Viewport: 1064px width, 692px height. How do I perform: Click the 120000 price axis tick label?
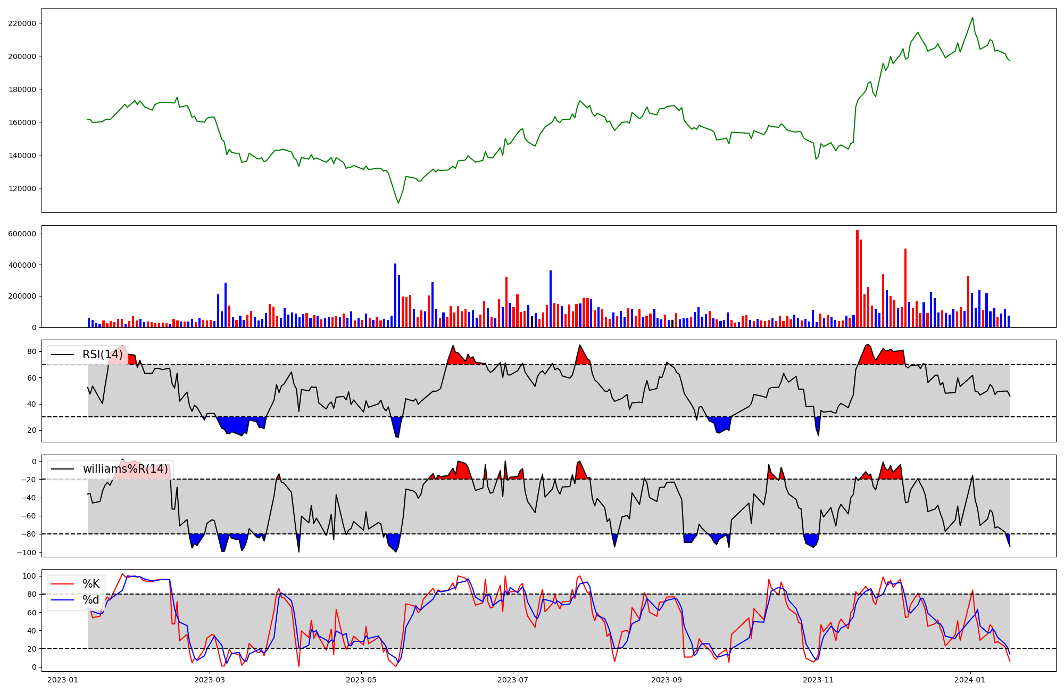pos(22,188)
